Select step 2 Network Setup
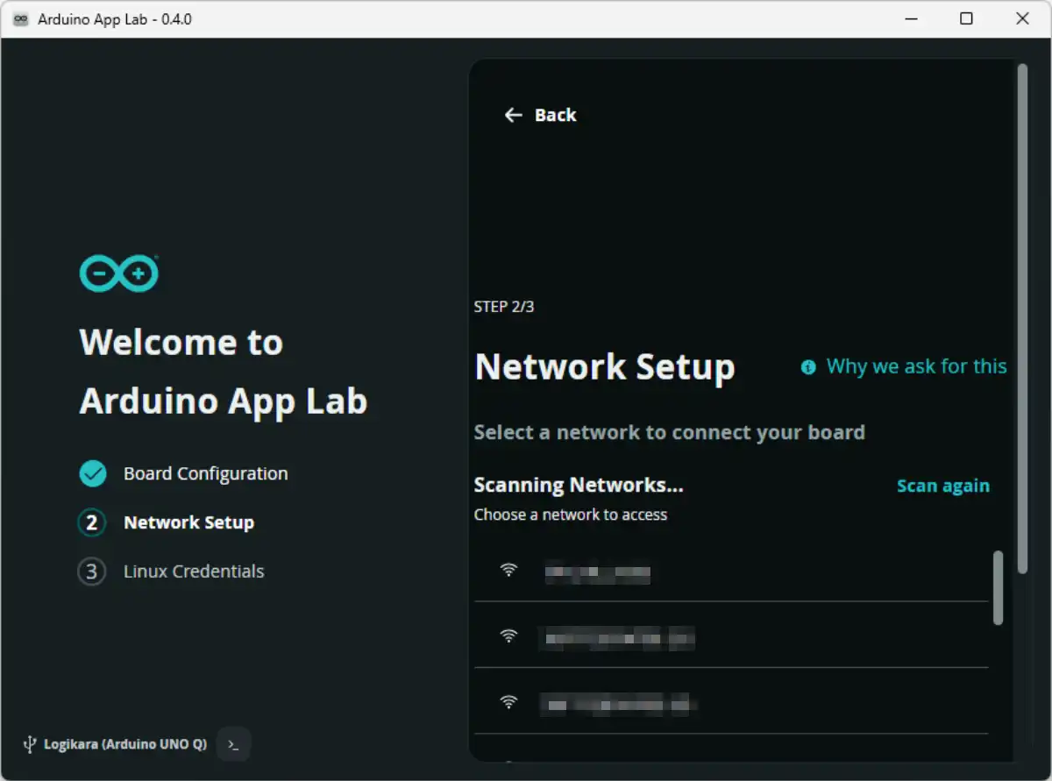 tap(188, 522)
